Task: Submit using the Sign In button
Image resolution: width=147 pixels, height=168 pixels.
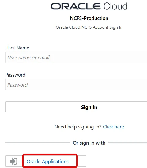Action: tap(76, 107)
